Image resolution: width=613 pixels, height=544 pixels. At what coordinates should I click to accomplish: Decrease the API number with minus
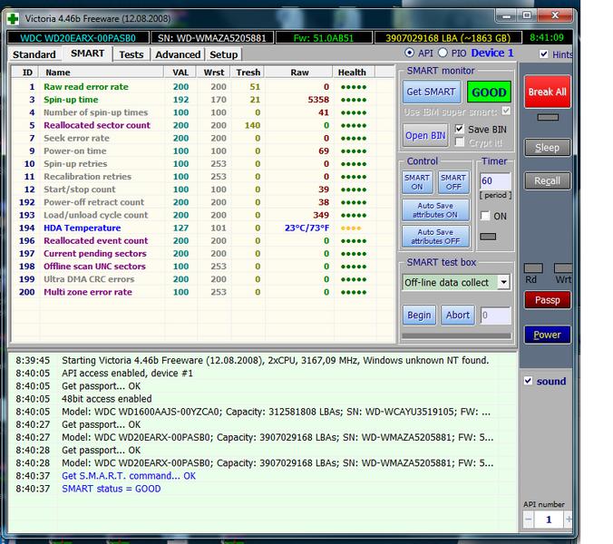(x=528, y=520)
